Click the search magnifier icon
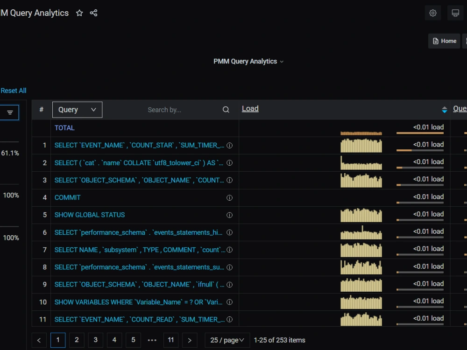 pyautogui.click(x=226, y=110)
